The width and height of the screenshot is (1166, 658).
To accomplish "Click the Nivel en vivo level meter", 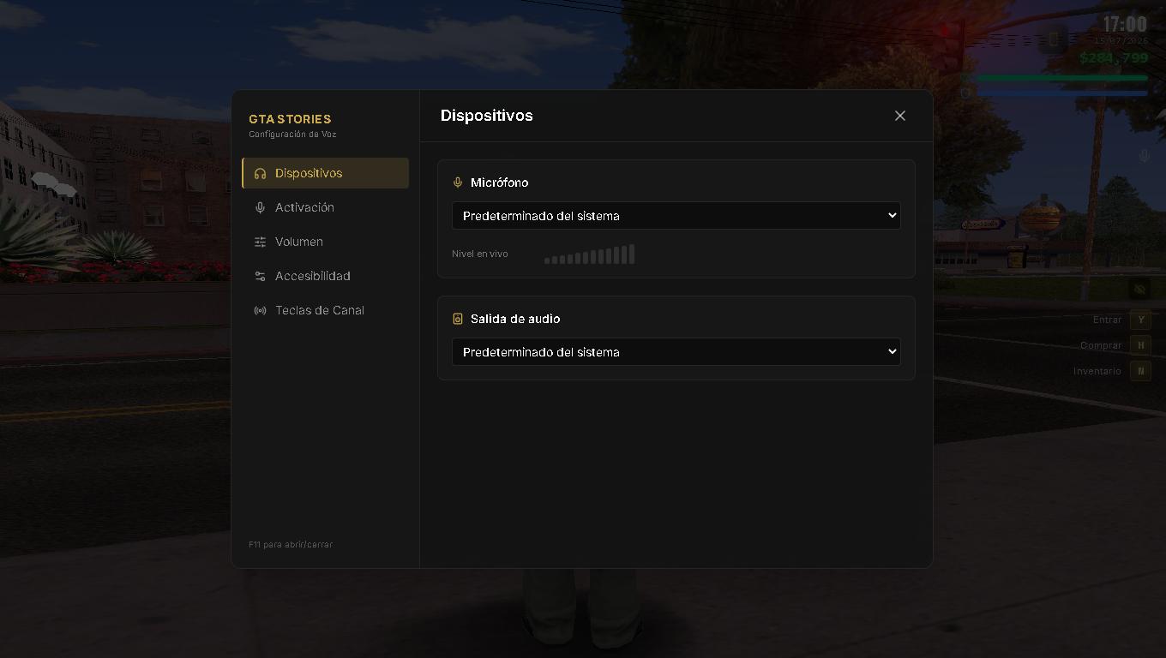I will (590, 254).
